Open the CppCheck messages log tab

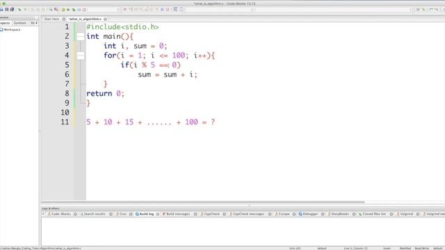[x=247, y=214]
